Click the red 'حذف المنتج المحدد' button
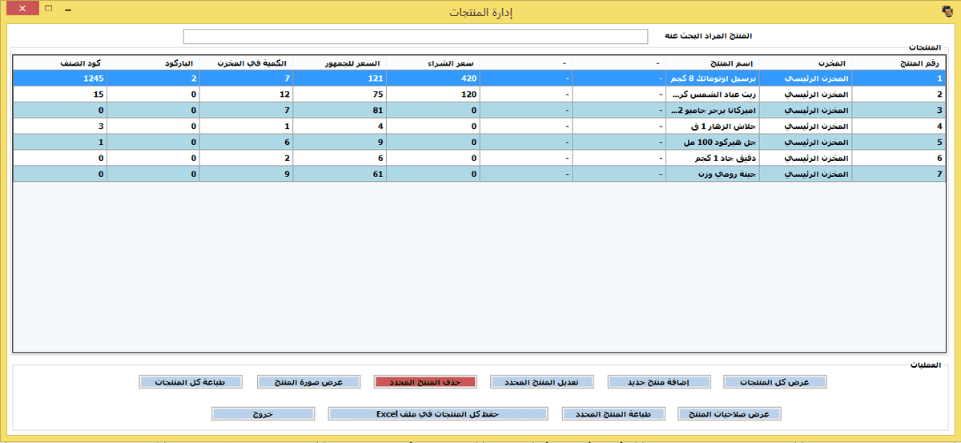Viewport: 961px width, 443px height. tap(425, 382)
